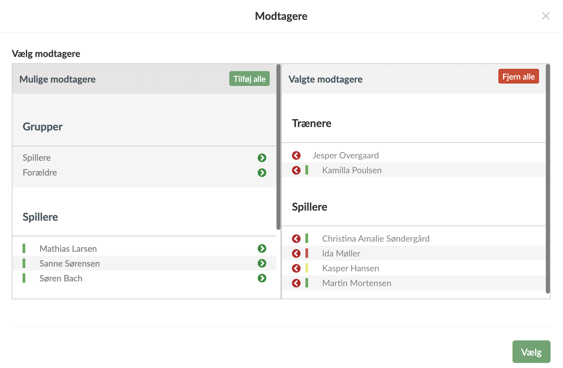This screenshot has height=368, width=563.
Task: Add Sanne Sørensen with green arrow
Action: tap(262, 263)
